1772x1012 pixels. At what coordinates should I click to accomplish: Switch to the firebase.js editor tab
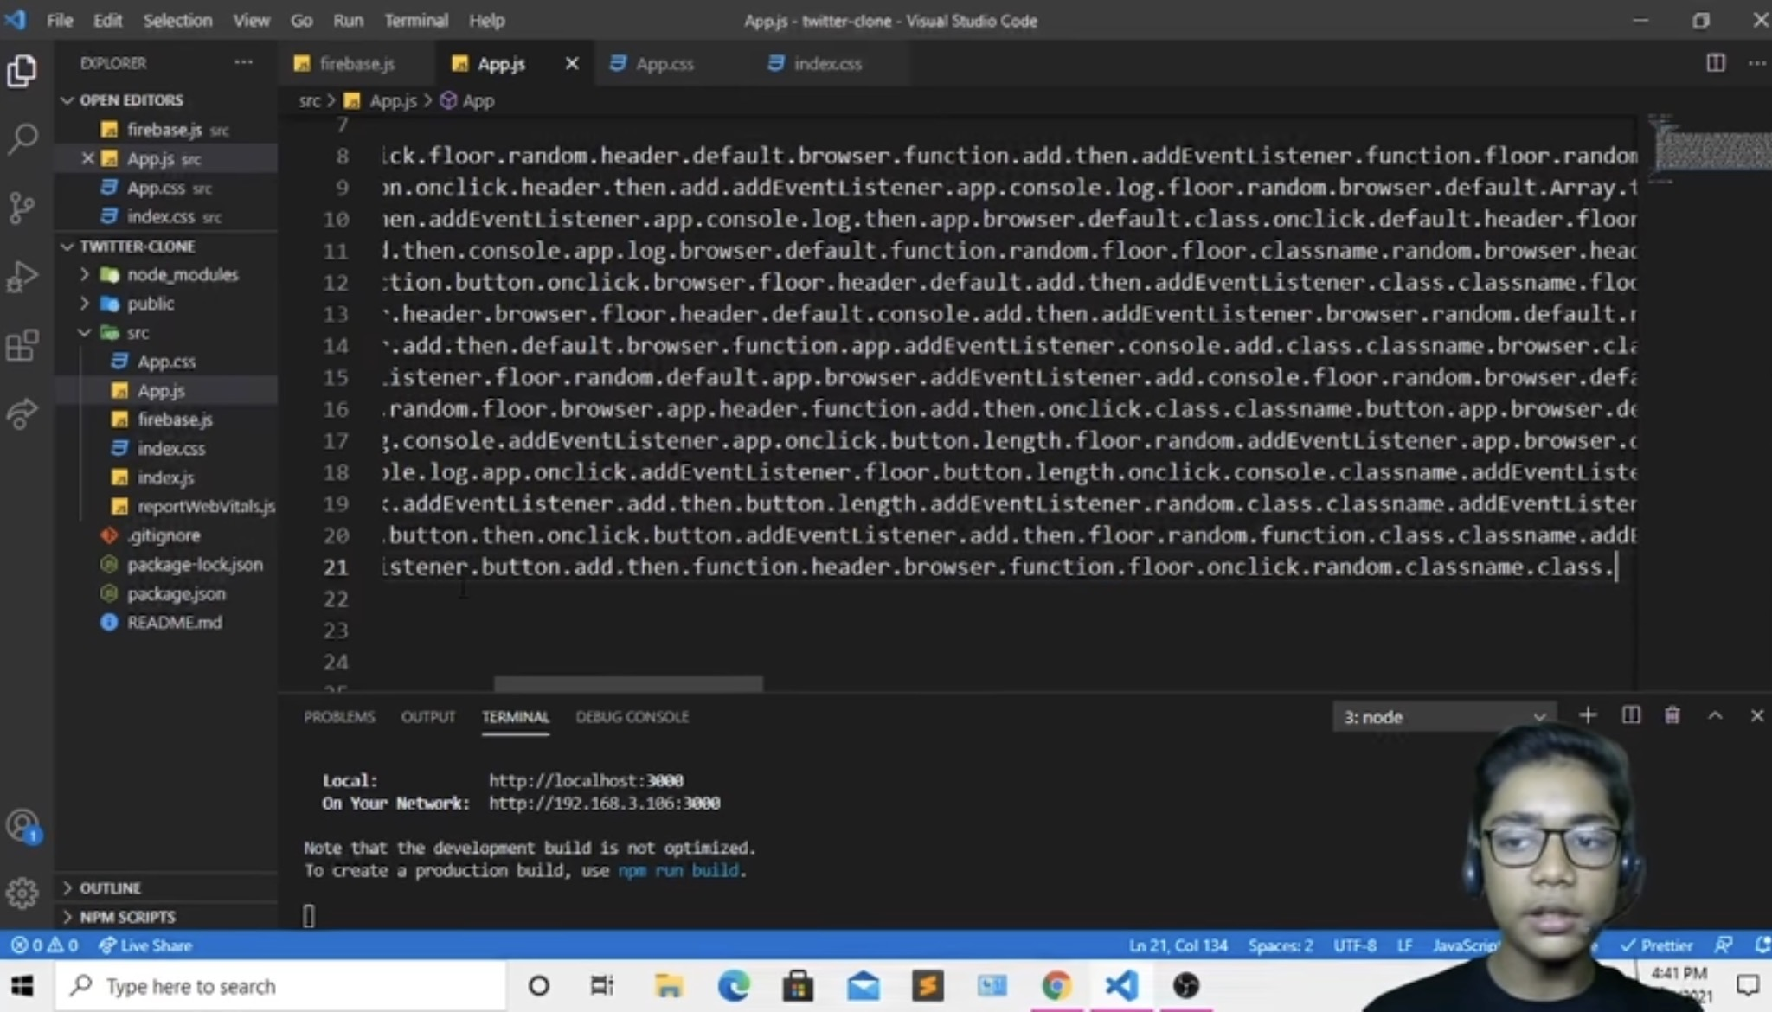[356, 64]
